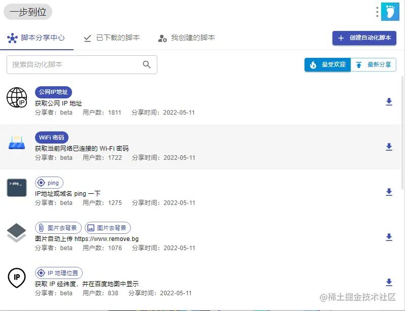Click the 图片去背景 chip with image icon
Screen dimensions: 405x311
[108, 228]
